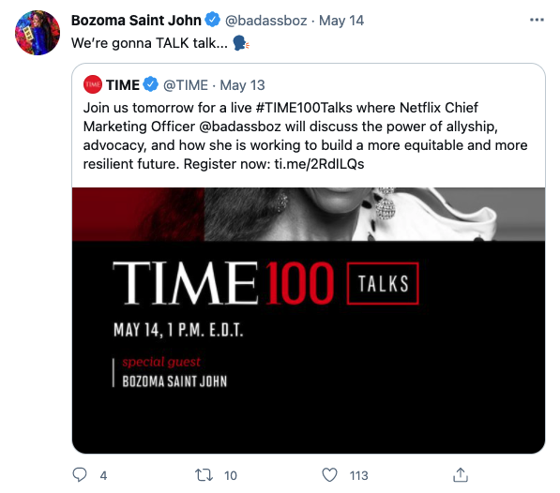Viewport: 560px width, 493px height.
Task: Click TIME's verified checkmark badge
Action: click(x=151, y=84)
